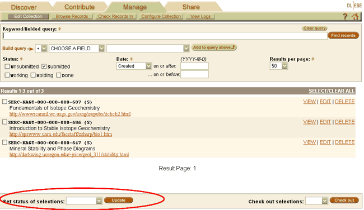This screenshot has width=364, height=210.
Task: View the Introduction to Stable Isotope record
Action: (x=310, y=122)
